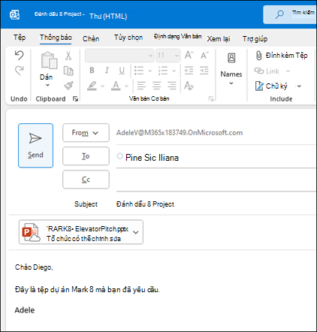The width and height of the screenshot is (317, 332).
Task: Click the Dán paste clipboard icon
Action: (49, 60)
